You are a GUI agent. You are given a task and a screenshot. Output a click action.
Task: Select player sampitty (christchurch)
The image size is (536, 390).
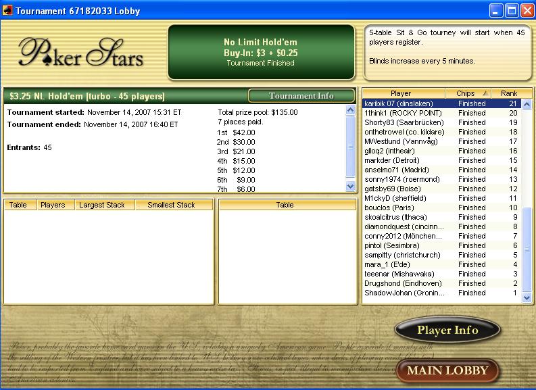tap(441, 255)
